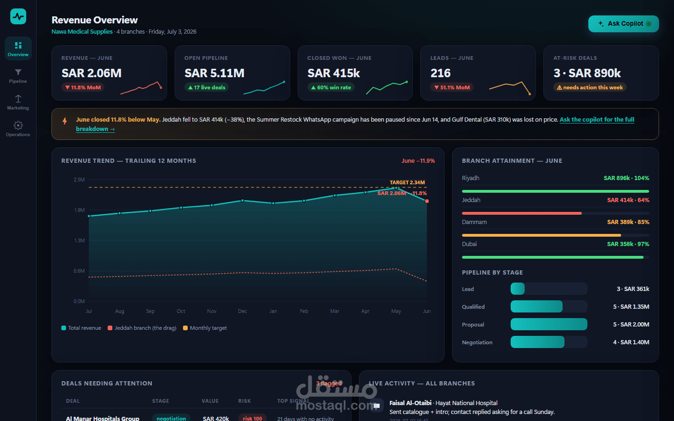
Task: Click the VALUE column header
Action: click(x=210, y=401)
